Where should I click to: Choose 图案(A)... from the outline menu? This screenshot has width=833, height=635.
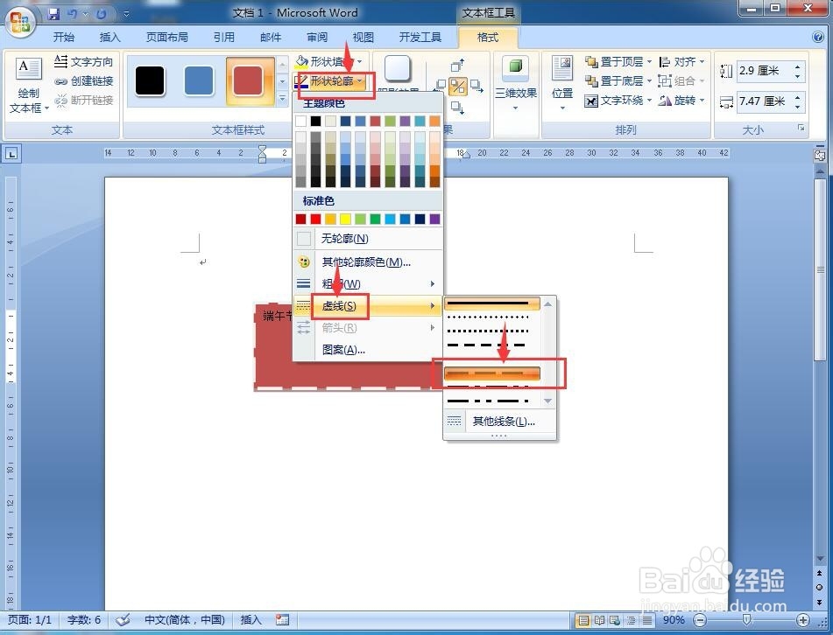coord(367,350)
